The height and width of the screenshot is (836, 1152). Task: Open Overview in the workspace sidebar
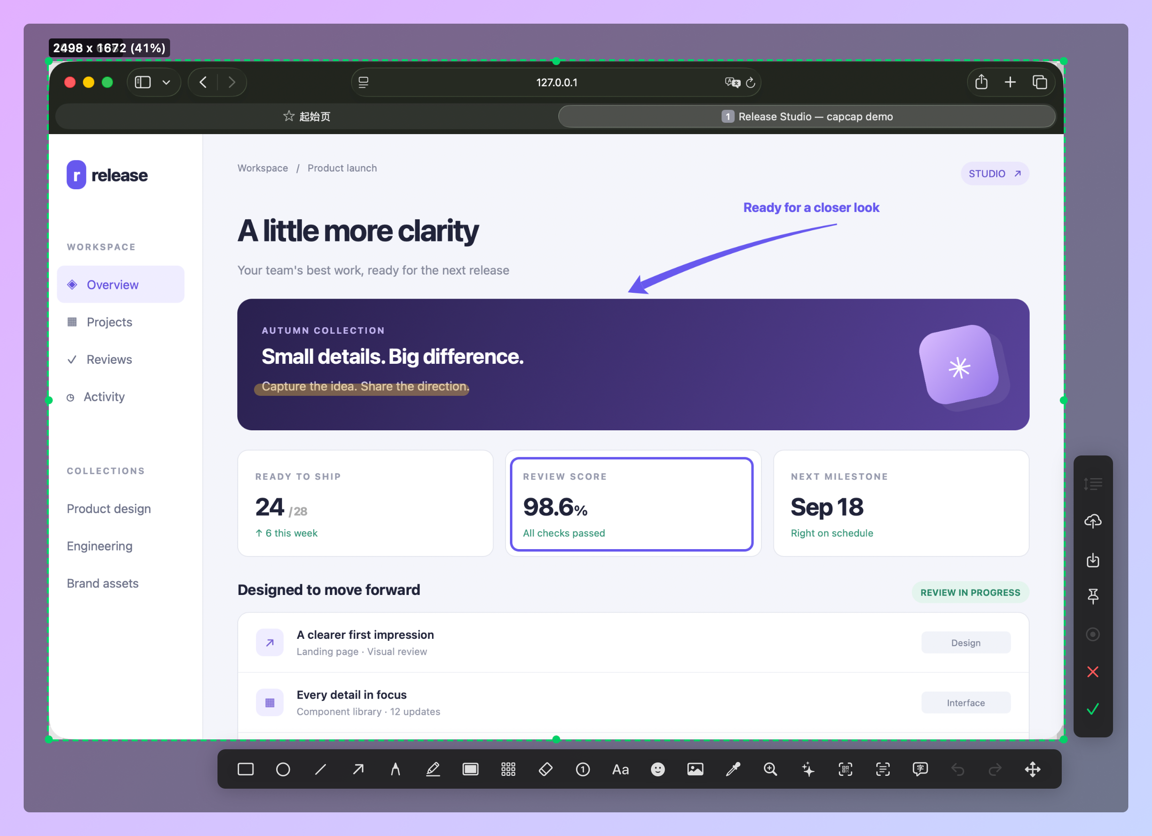click(x=120, y=284)
